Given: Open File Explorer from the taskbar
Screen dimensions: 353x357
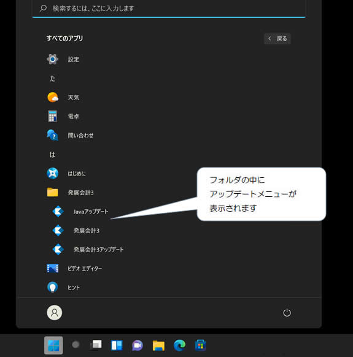Looking at the screenshot, I should [x=158, y=345].
